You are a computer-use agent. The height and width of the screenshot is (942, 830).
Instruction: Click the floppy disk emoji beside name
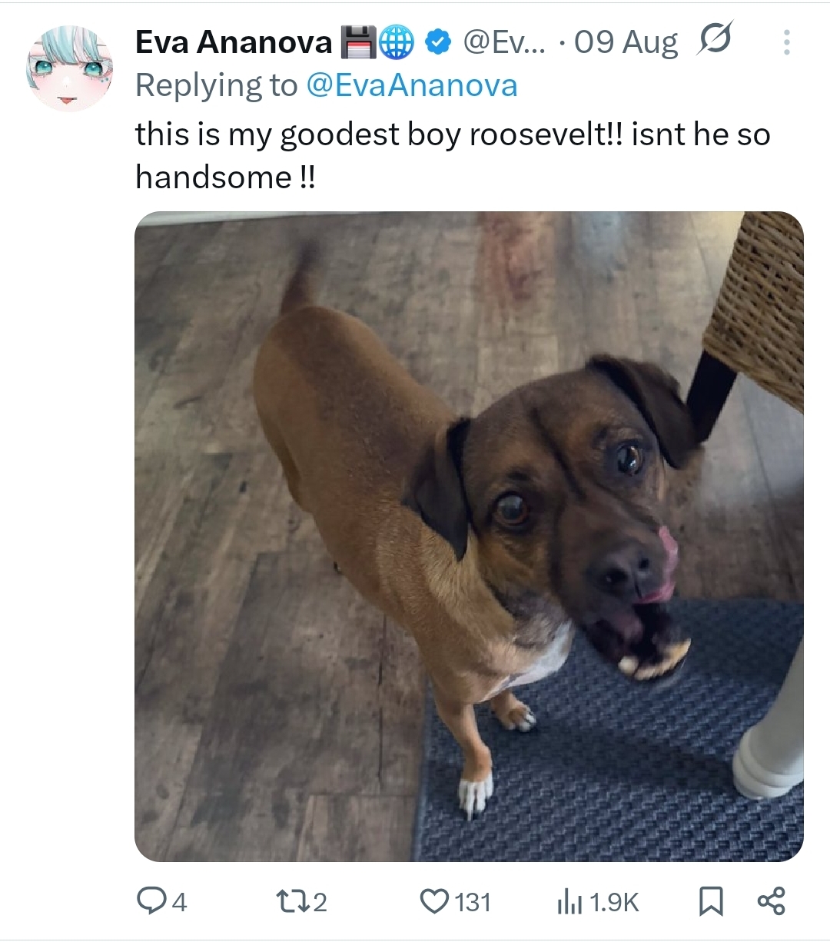pyautogui.click(x=357, y=42)
